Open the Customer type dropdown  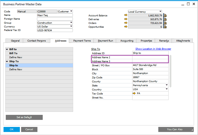click(x=71, y=11)
